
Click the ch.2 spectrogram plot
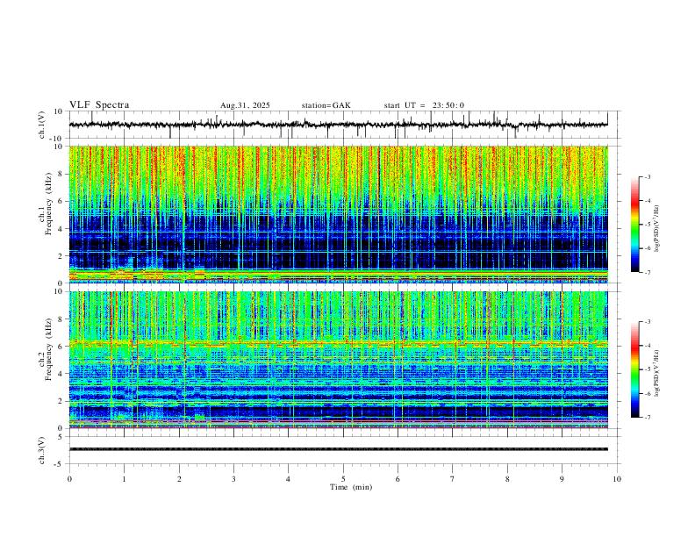[x=338, y=360]
